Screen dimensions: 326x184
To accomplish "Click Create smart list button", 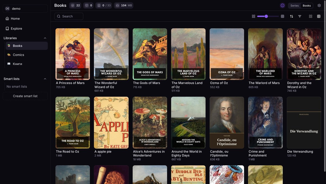I will pos(25,96).
